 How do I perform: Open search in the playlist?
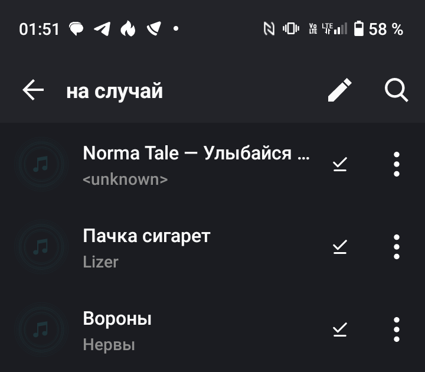click(396, 91)
